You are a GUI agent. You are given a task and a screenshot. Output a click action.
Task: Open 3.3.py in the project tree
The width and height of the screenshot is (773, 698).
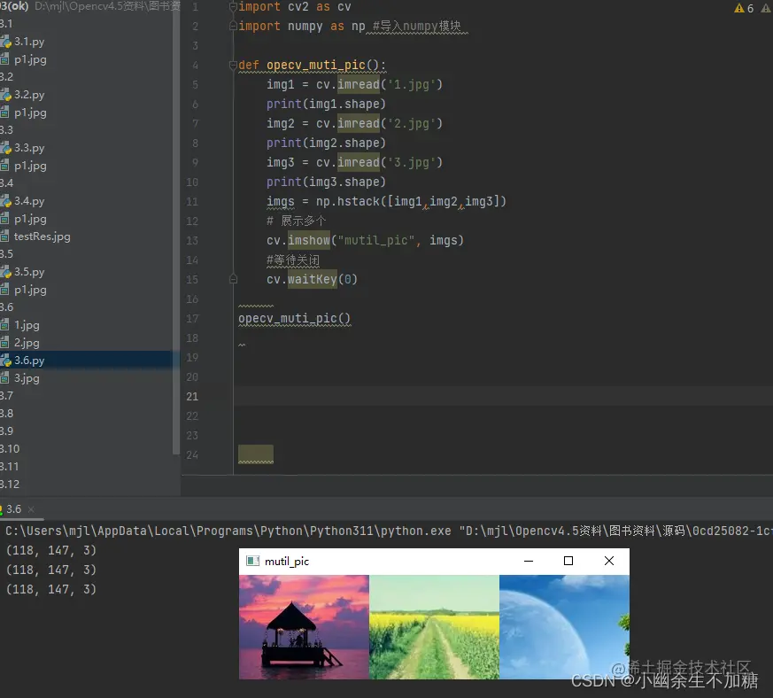click(x=28, y=148)
